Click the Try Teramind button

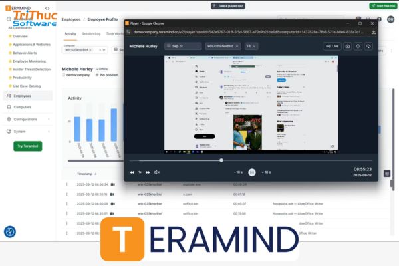[27, 146]
